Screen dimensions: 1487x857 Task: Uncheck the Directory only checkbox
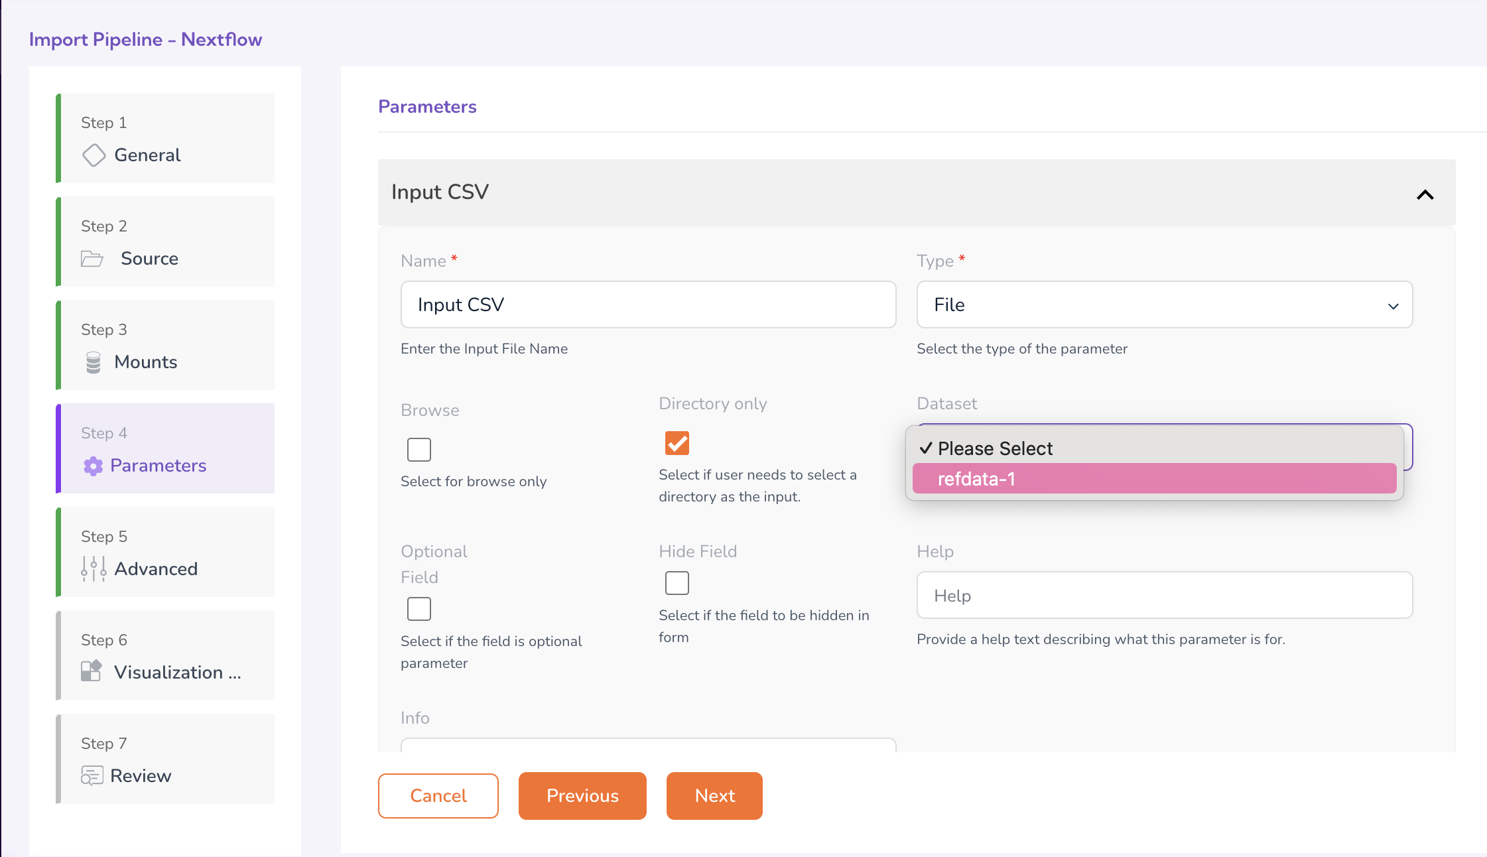tap(677, 443)
